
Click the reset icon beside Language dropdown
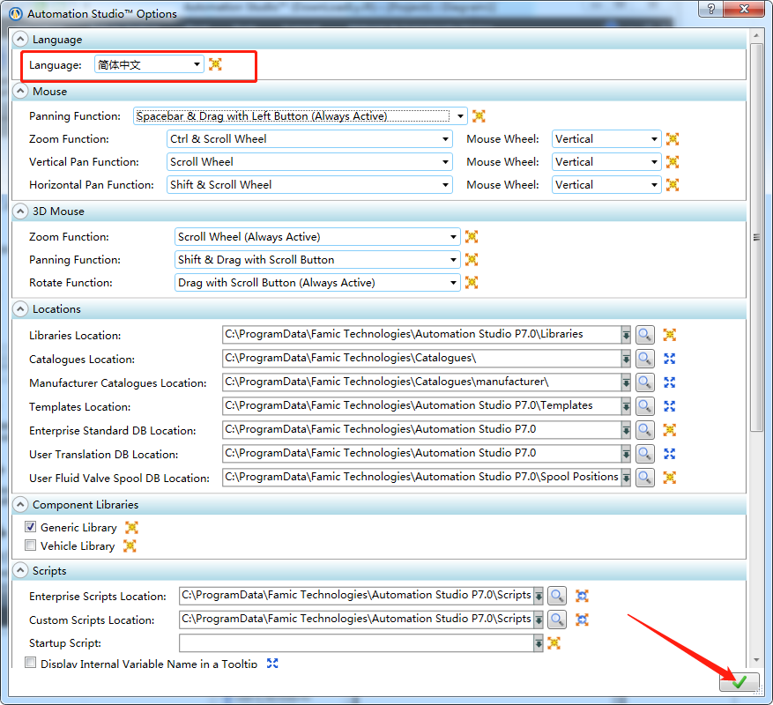(215, 64)
